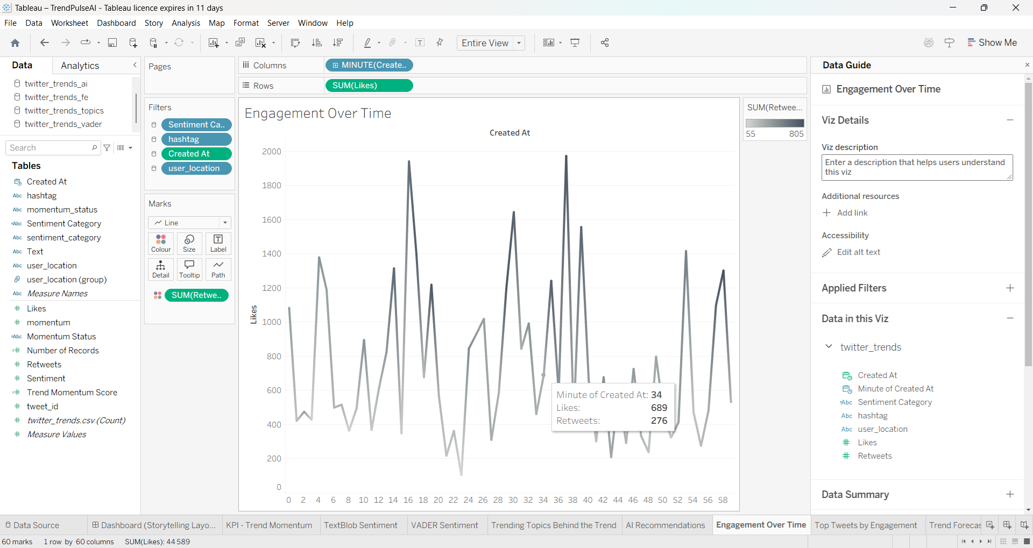Collapse the Viz Details section
Viewport: 1033px width, 548px height.
(x=1010, y=120)
